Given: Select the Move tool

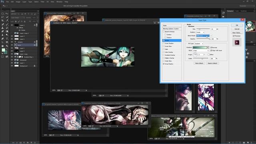Looking at the screenshot, I should (7, 14).
